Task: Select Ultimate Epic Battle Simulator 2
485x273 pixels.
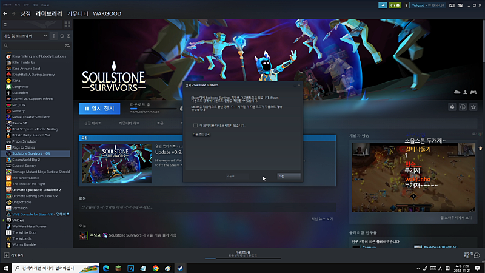Action: (x=36, y=190)
